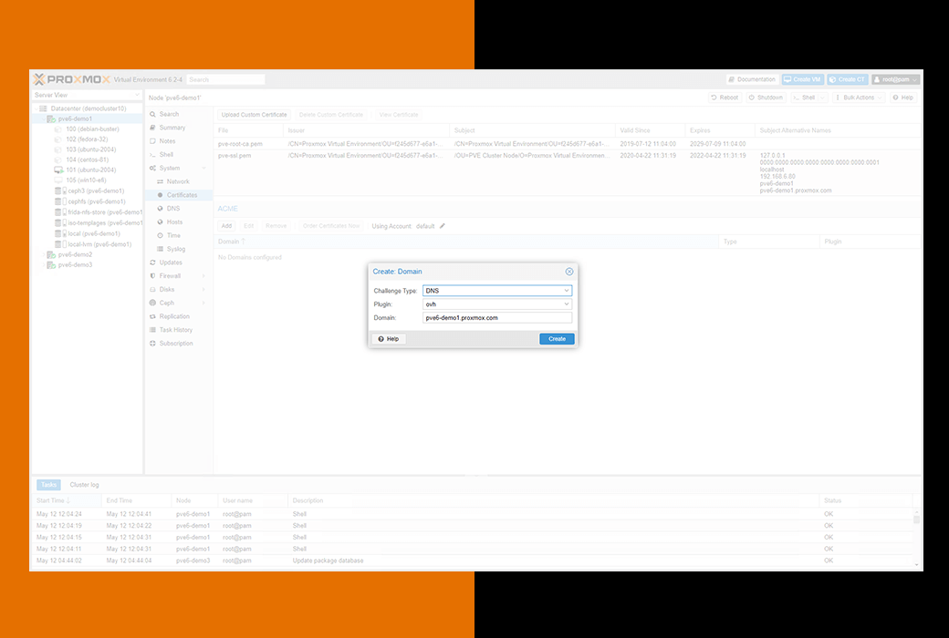The width and height of the screenshot is (949, 638).
Task: Open the root@pam user menu
Action: coord(896,79)
